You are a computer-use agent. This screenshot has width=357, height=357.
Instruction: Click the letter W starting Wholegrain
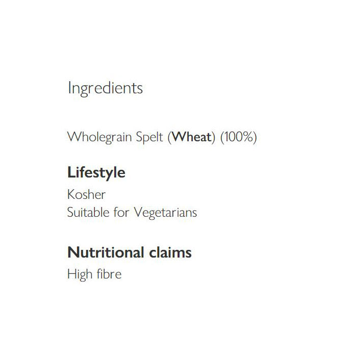[73, 137]
